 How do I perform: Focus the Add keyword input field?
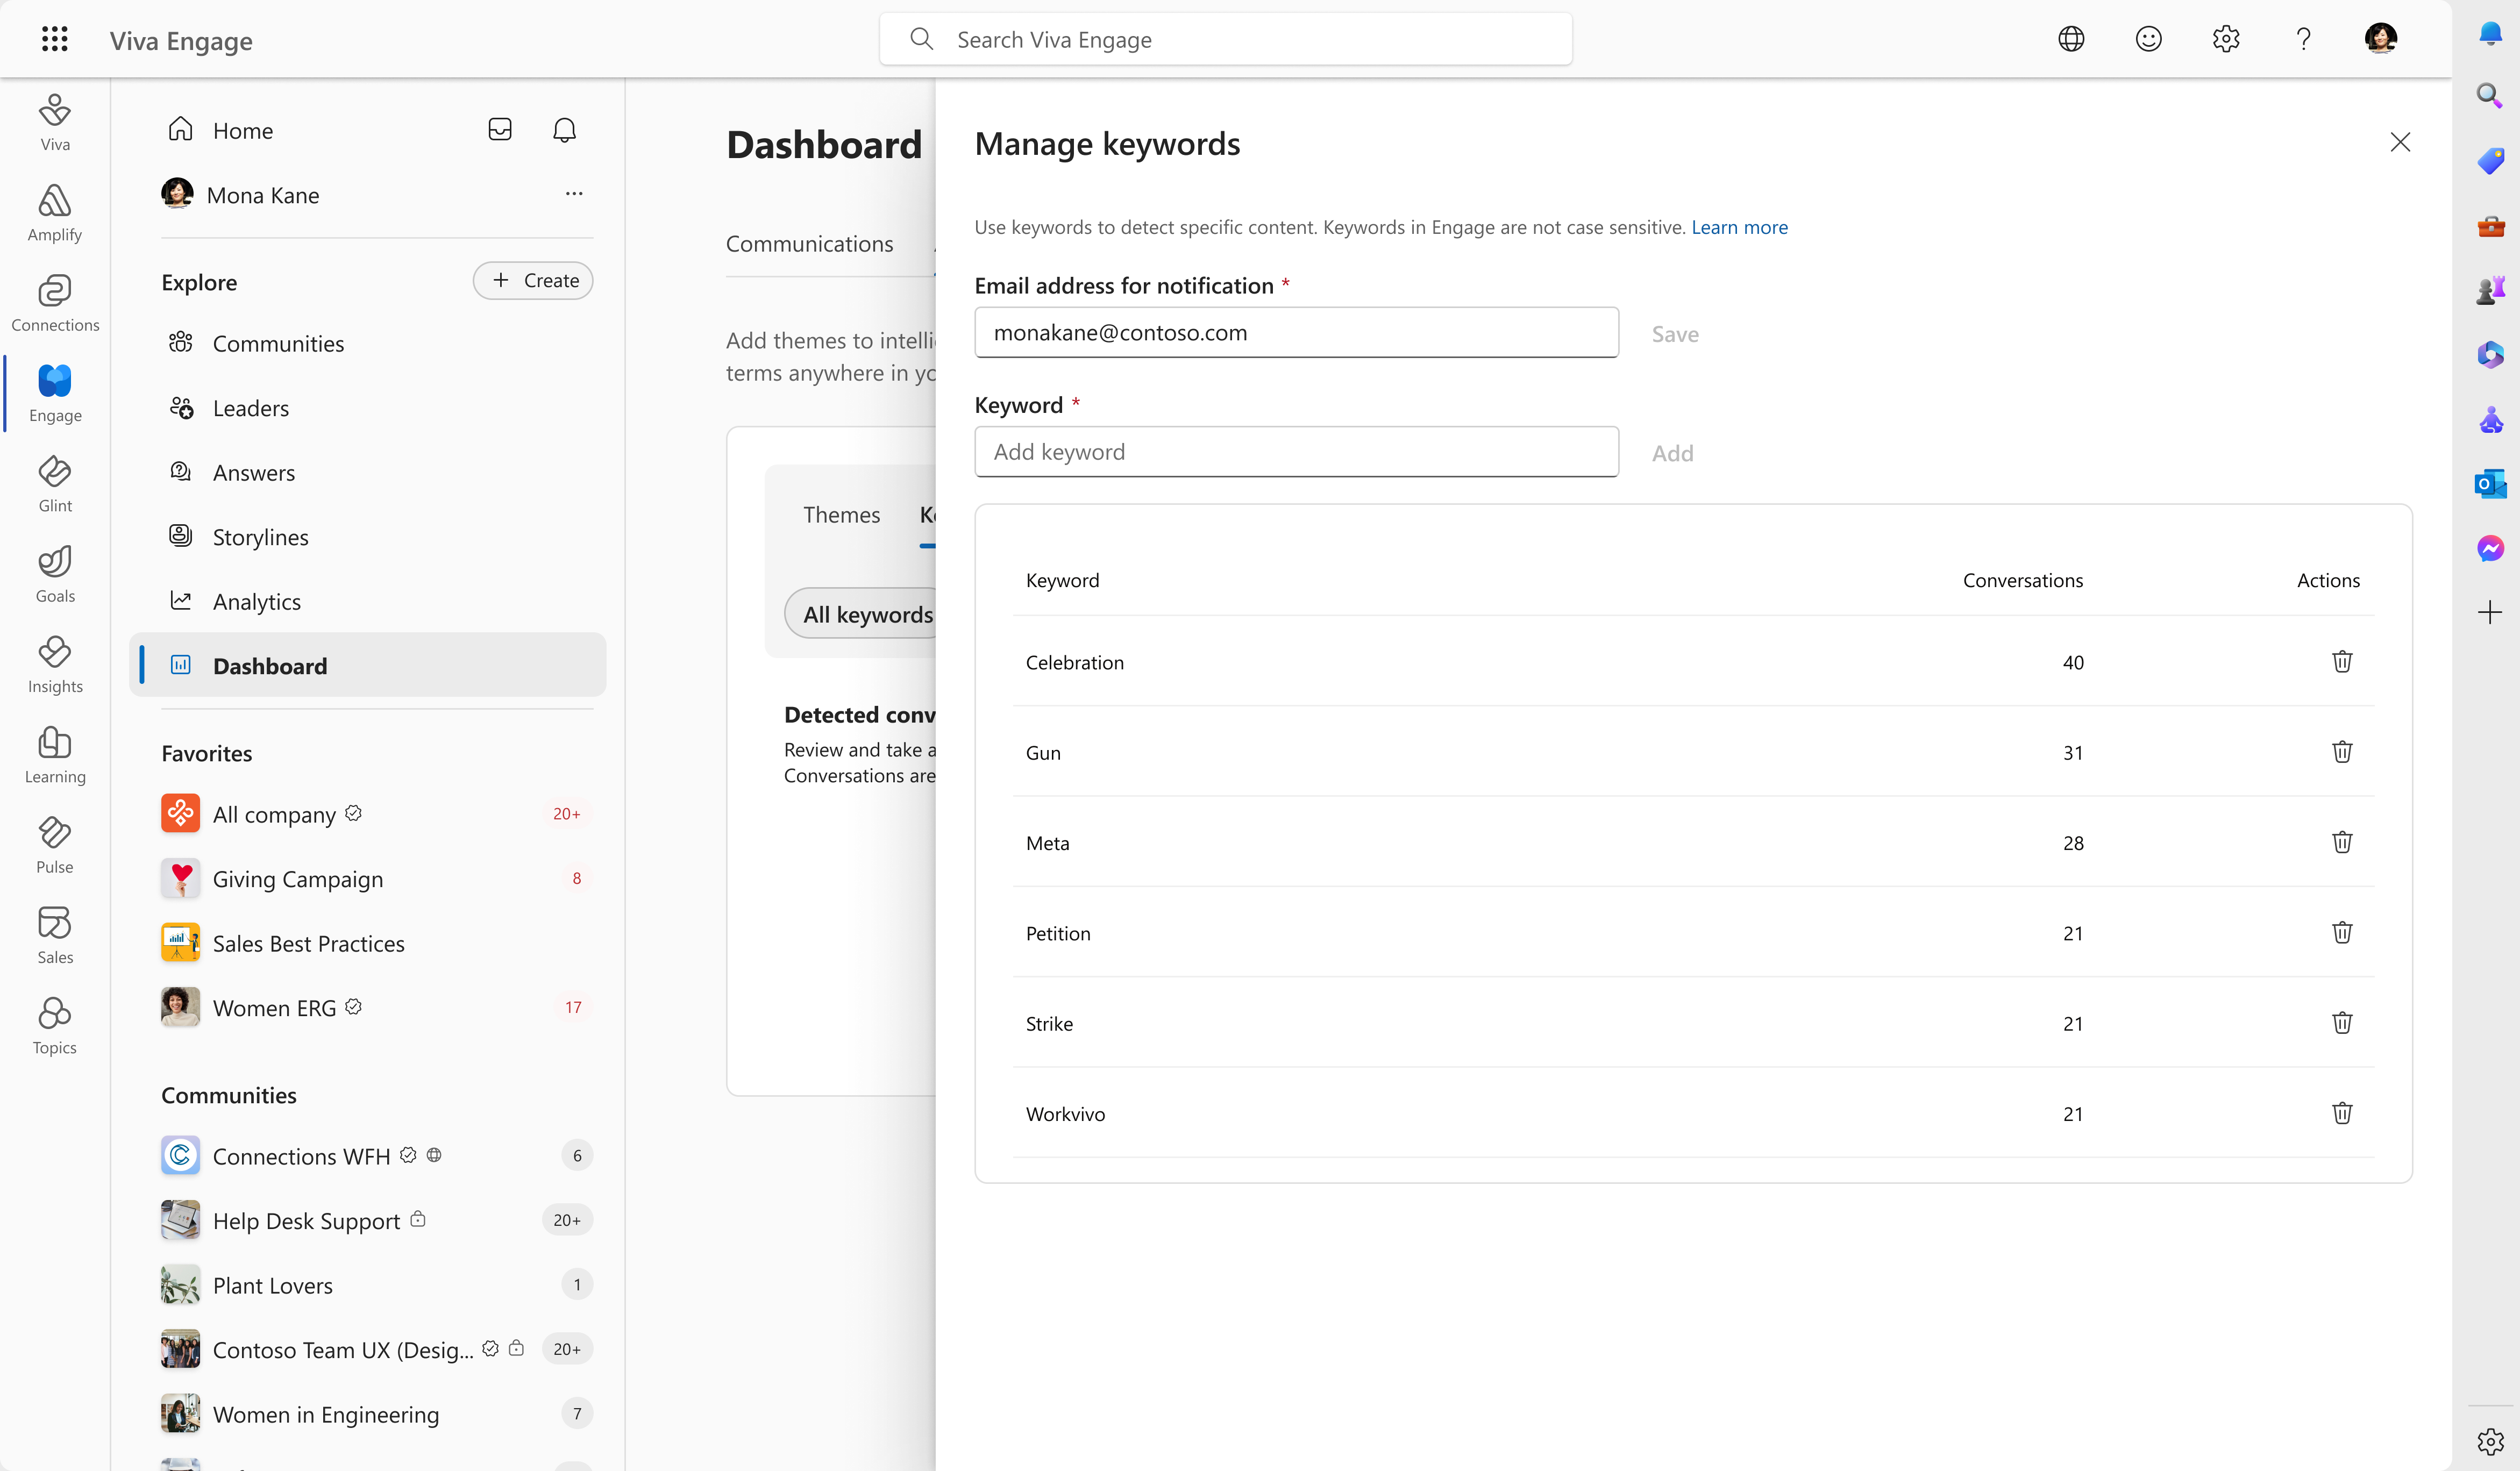[1296, 452]
